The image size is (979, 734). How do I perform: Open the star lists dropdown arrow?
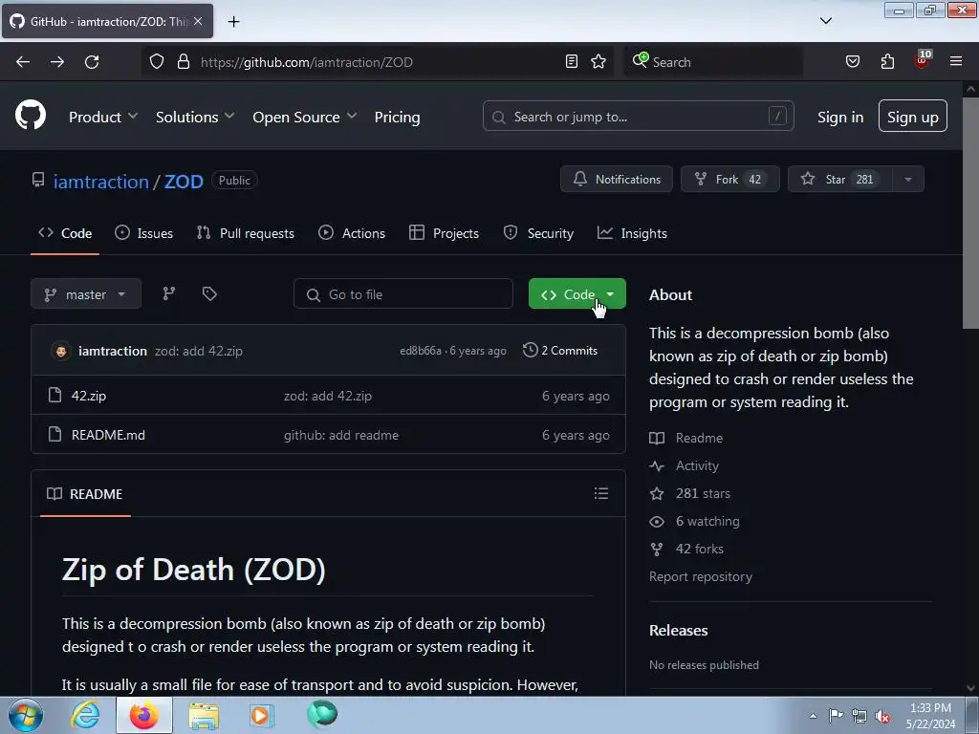908,179
